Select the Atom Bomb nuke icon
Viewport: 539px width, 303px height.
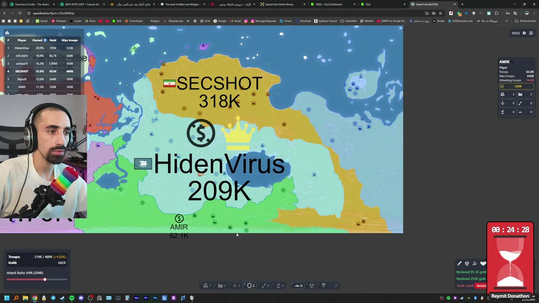point(312,285)
